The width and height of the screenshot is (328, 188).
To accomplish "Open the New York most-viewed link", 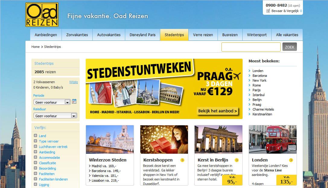I will coord(260,80).
